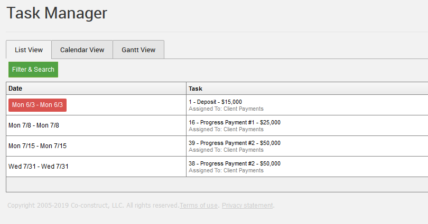Click the Filter & Search button
This screenshot has width=428, height=224.
[x=33, y=70]
